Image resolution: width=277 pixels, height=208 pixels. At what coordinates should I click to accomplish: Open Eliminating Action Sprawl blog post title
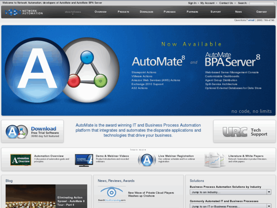71,201
